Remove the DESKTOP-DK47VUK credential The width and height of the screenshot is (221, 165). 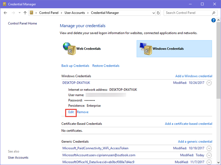[83, 112]
